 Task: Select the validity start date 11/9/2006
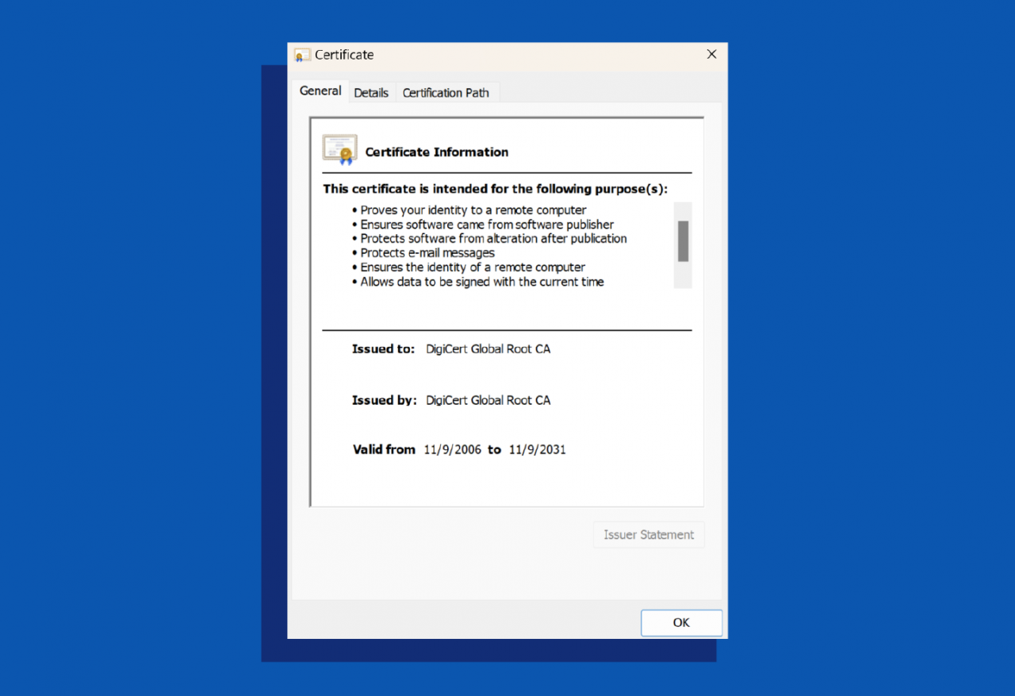coord(452,449)
